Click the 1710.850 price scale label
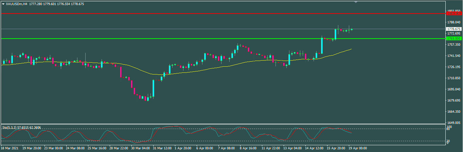Image resolution: width=463 pixels, height=152 pixels. pyautogui.click(x=454, y=78)
